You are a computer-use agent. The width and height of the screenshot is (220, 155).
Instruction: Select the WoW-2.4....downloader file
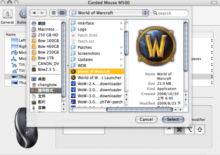tap(97, 84)
